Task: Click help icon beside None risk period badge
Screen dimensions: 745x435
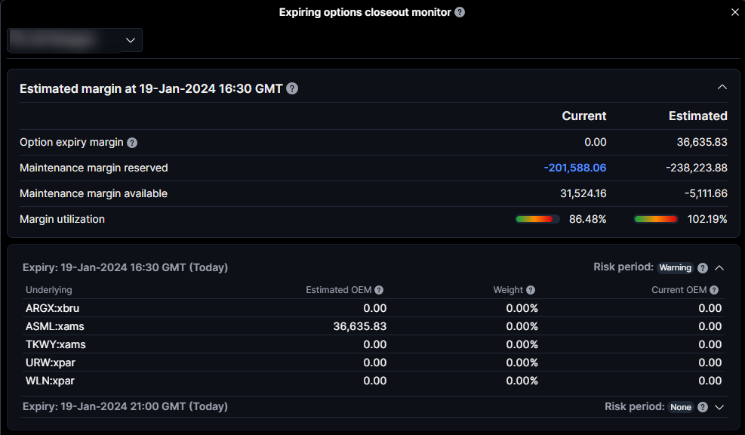Action: pos(703,407)
